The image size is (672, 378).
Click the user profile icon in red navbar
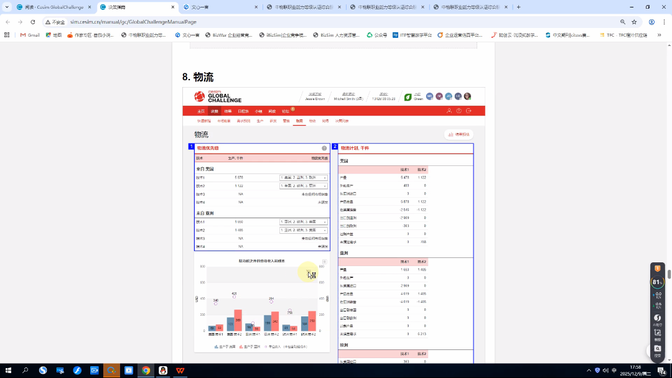click(x=449, y=111)
